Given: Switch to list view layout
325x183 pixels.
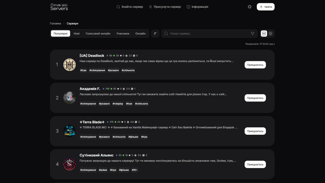Looking at the screenshot, I should [x=264, y=34].
